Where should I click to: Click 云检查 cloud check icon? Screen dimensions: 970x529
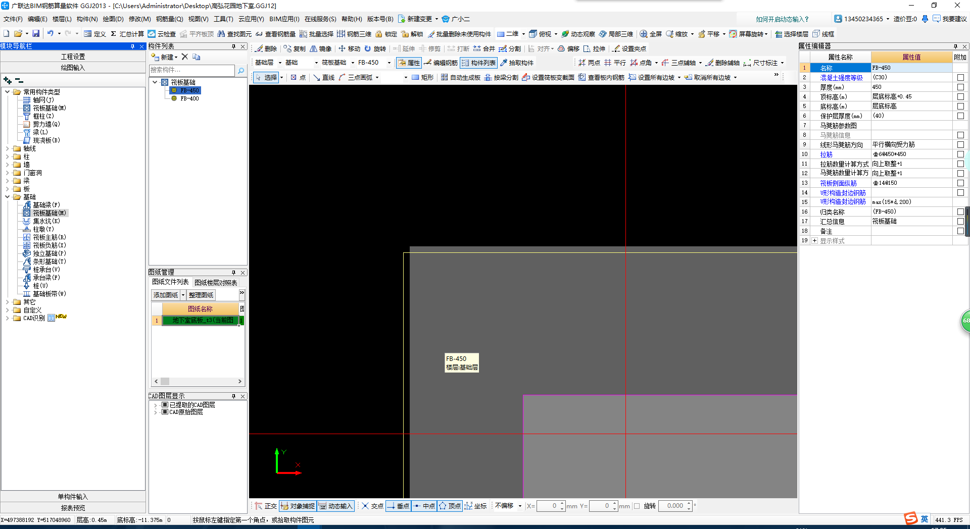point(161,34)
